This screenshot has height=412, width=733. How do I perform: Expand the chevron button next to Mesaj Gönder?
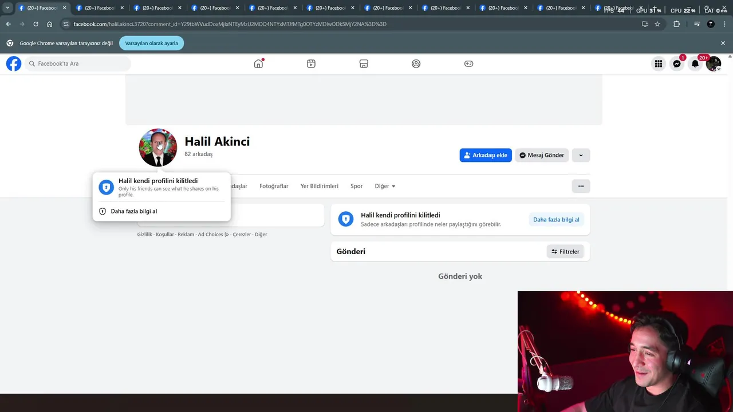pos(581,155)
